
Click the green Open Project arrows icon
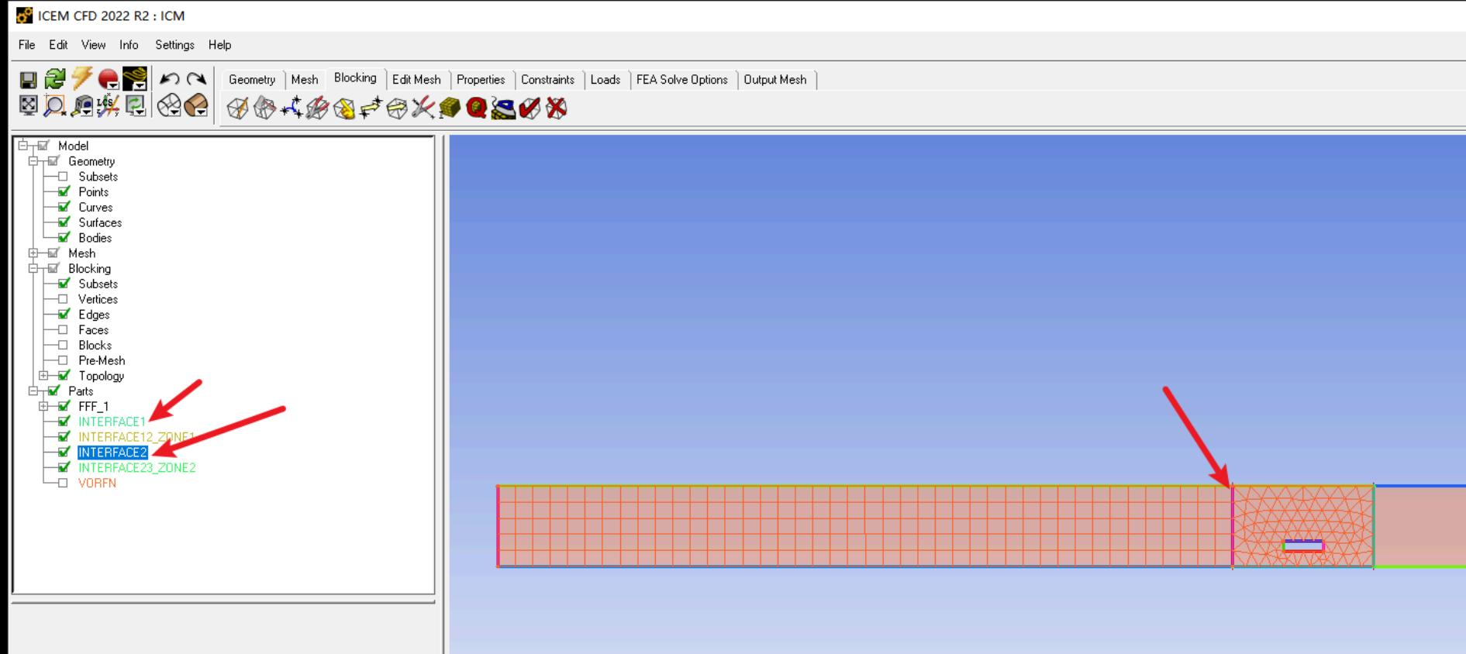pos(54,79)
